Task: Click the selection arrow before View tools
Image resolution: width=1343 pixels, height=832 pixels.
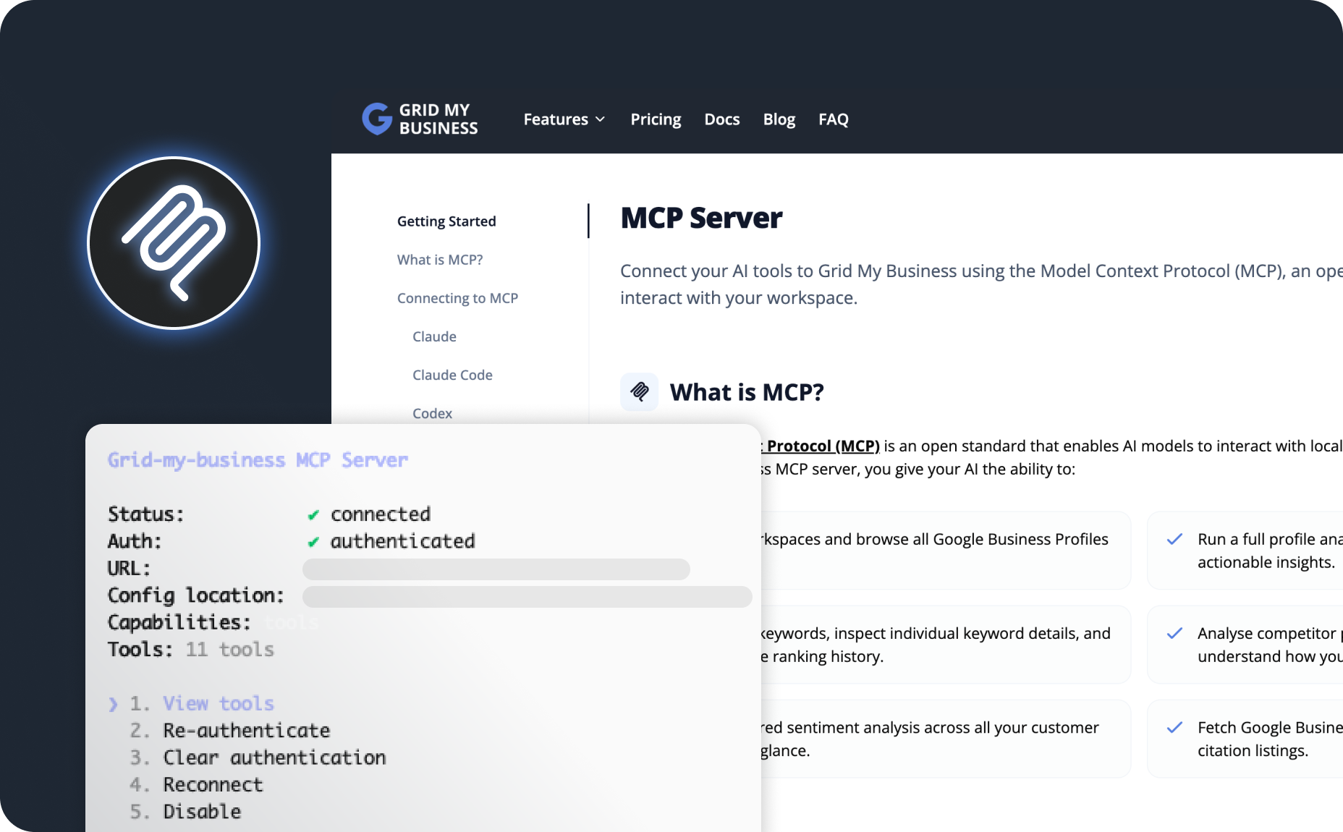Action: click(113, 704)
